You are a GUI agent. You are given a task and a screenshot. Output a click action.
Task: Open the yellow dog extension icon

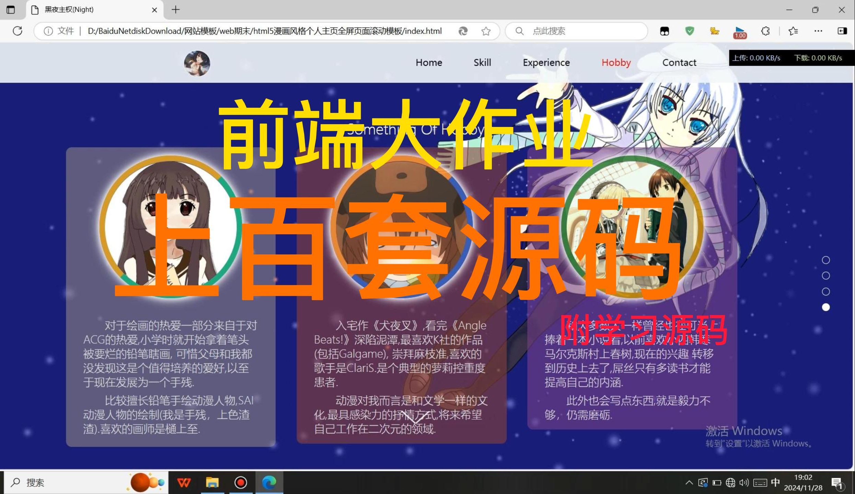tap(715, 31)
